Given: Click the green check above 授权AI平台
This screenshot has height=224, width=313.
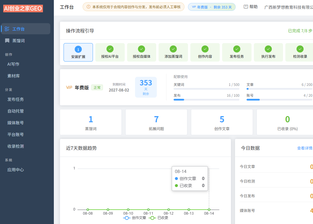Looking at the screenshot, I should tap(110, 49).
